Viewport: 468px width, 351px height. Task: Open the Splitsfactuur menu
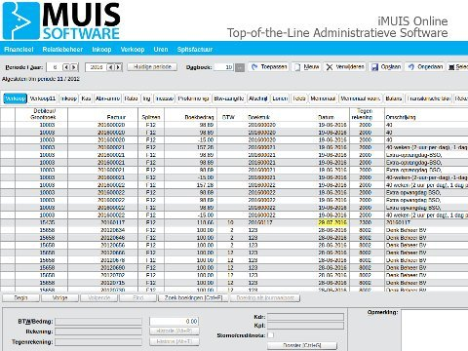coord(195,50)
